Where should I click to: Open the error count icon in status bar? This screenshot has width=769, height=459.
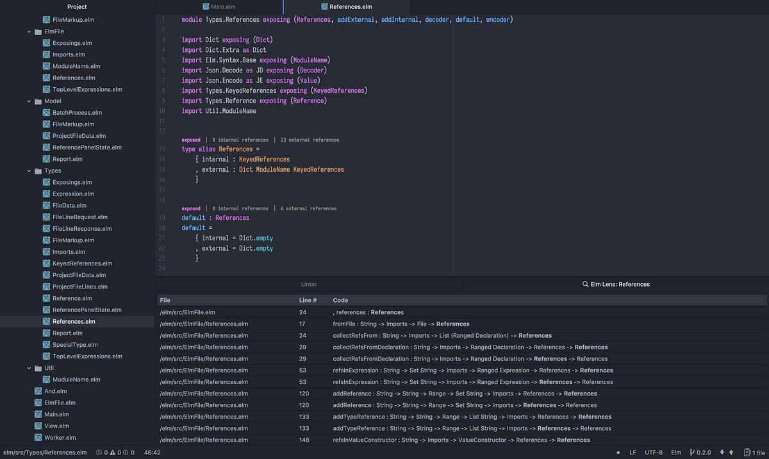(x=99, y=452)
